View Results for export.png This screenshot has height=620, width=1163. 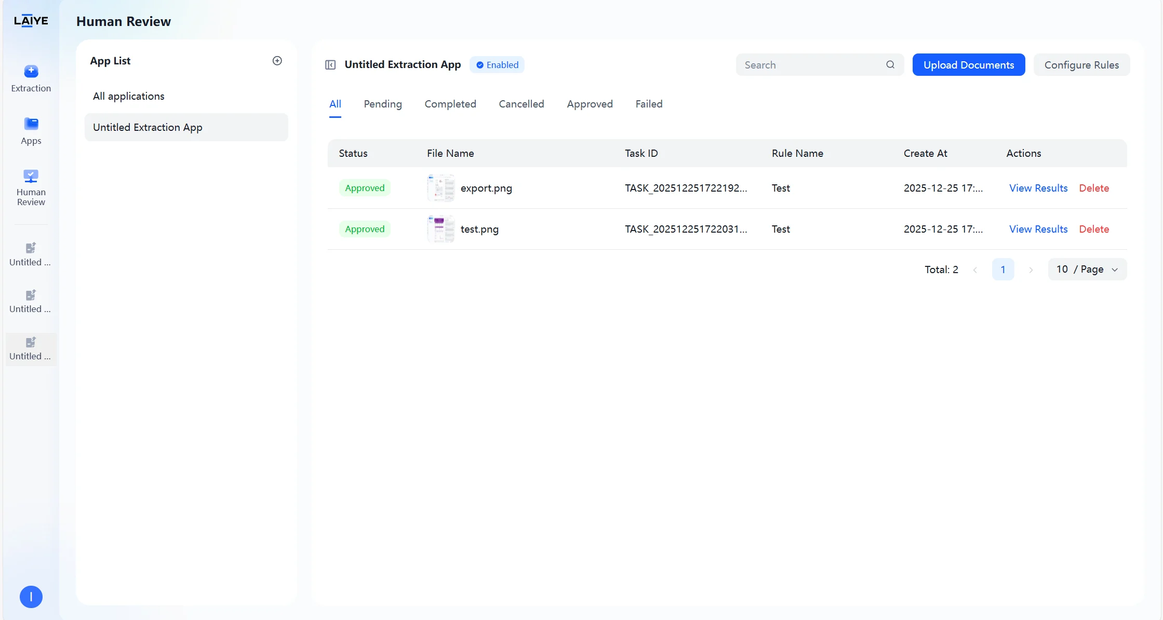click(1038, 188)
